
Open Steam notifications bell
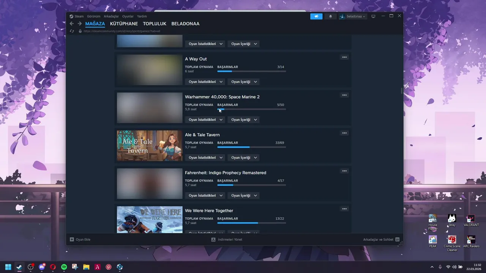(x=330, y=16)
